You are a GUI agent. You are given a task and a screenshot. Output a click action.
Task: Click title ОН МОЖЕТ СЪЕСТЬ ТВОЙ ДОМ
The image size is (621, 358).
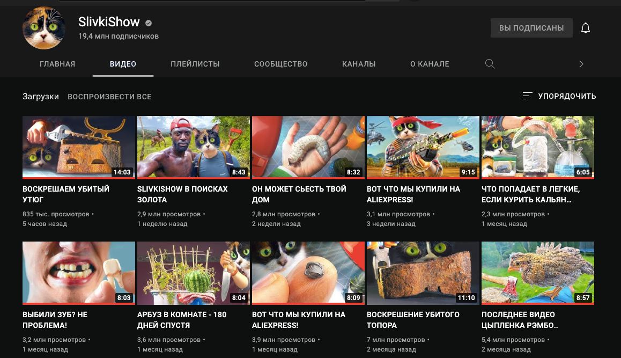point(299,194)
